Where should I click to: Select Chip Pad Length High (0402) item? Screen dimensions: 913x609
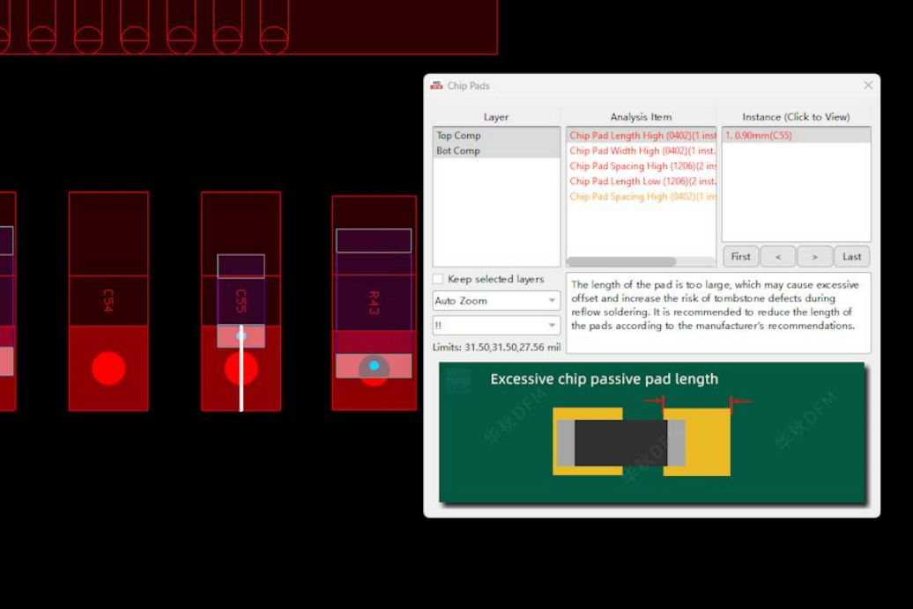click(x=641, y=136)
